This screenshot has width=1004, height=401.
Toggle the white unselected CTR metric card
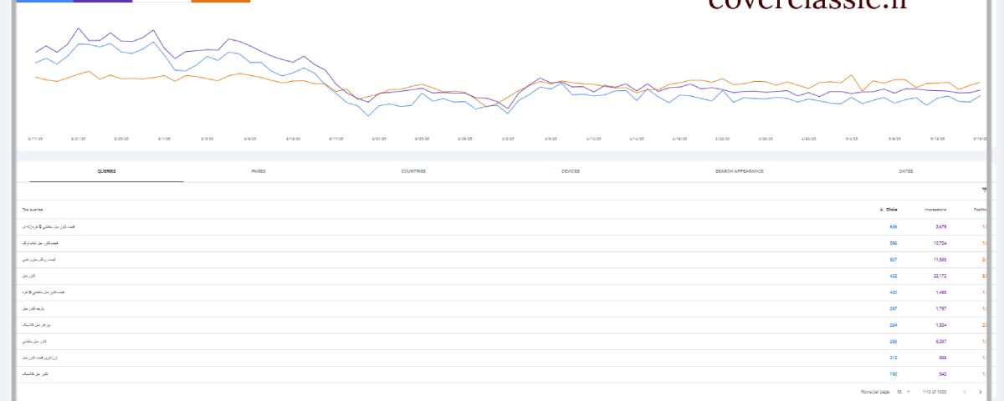click(161, 1)
